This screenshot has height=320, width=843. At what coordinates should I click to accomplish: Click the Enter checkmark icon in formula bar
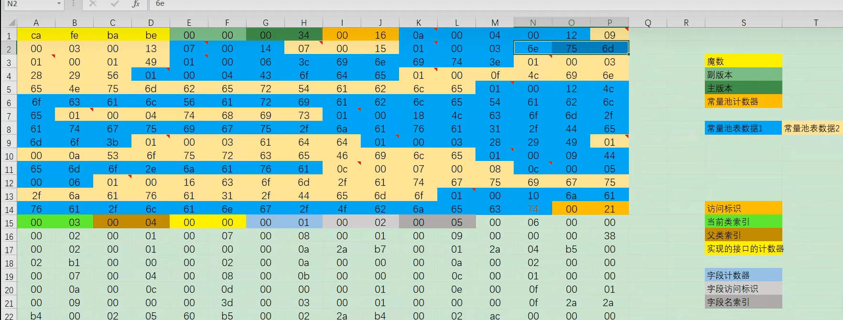114,4
